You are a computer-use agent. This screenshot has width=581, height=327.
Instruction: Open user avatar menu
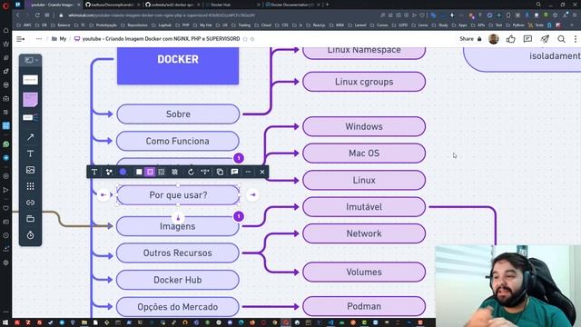coord(494,39)
